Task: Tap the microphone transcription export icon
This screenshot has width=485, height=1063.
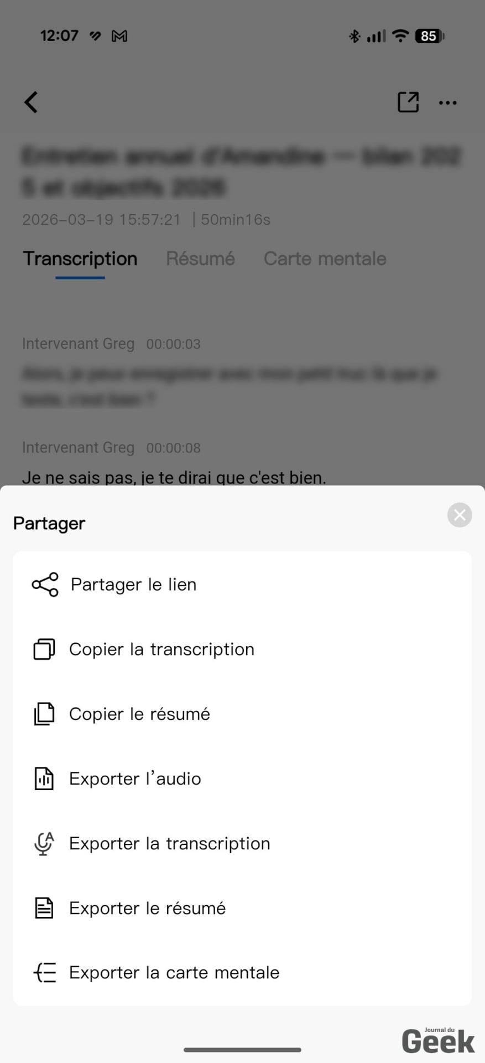Action: [44, 844]
